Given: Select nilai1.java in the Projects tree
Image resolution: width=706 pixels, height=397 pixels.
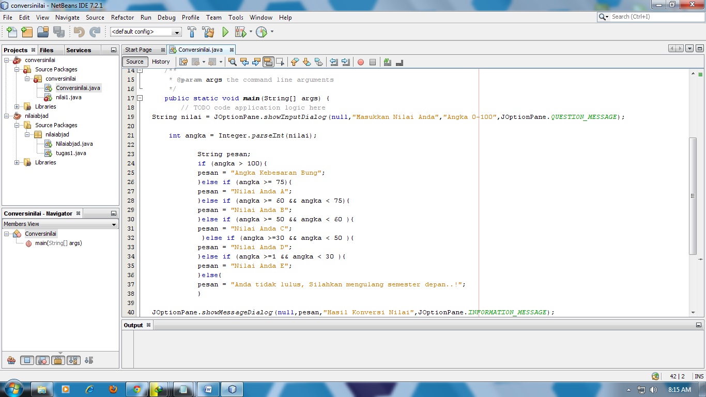Looking at the screenshot, I should 68,97.
